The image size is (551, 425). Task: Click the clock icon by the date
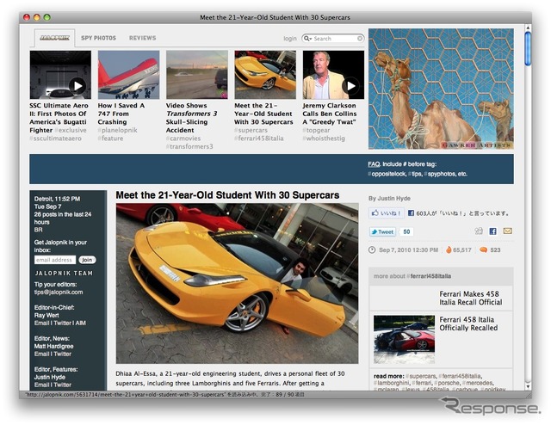pyautogui.click(x=372, y=249)
